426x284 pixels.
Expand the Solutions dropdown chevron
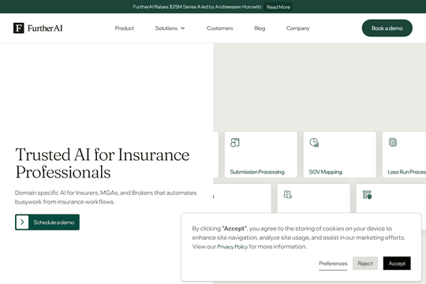tap(183, 28)
